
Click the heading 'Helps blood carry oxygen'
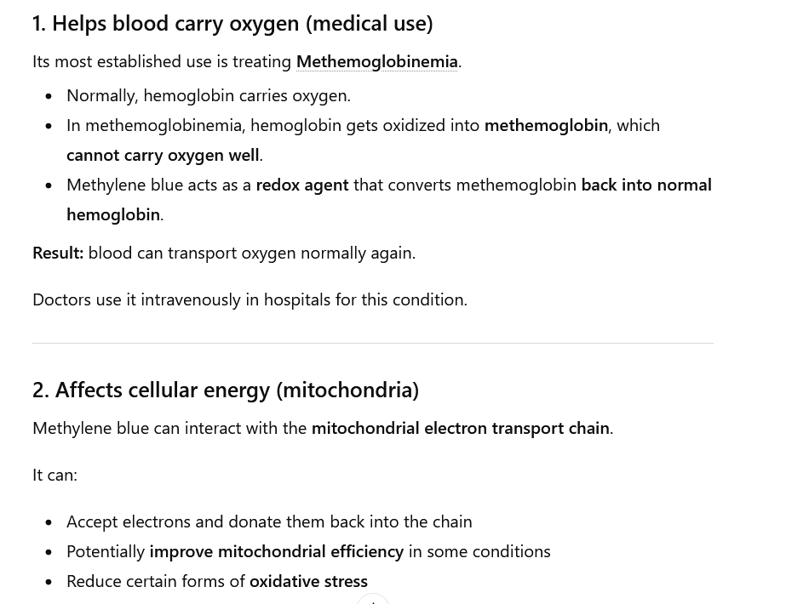[232, 23]
